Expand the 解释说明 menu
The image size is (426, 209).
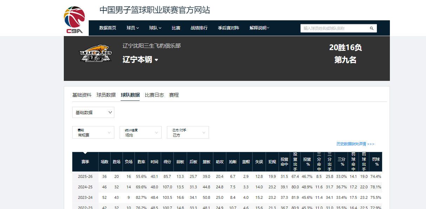click(259, 28)
